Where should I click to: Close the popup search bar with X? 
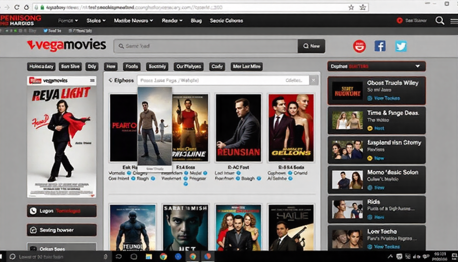click(x=314, y=81)
